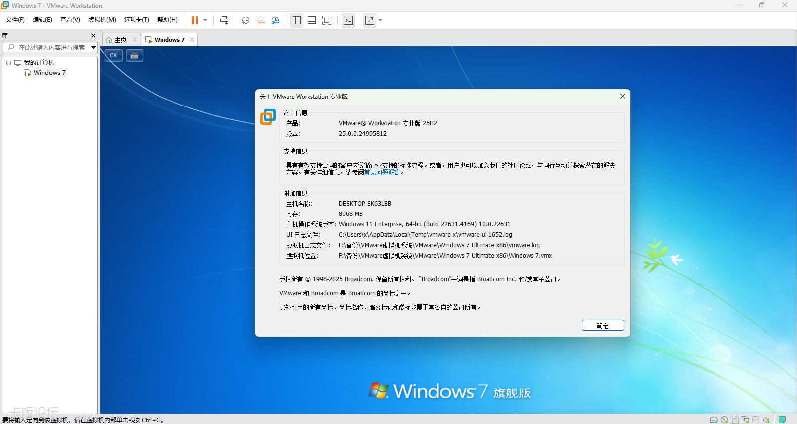Open the power options dropdown arrow
Screen dimensions: 797x424
tap(205, 20)
